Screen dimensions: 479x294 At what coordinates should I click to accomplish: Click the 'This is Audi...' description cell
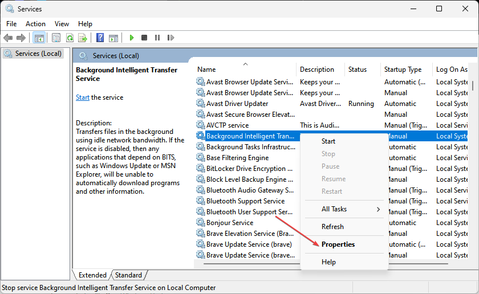tap(319, 125)
